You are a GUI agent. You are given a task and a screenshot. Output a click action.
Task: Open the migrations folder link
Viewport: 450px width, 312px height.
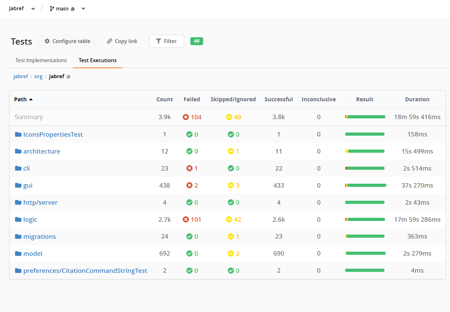40,237
